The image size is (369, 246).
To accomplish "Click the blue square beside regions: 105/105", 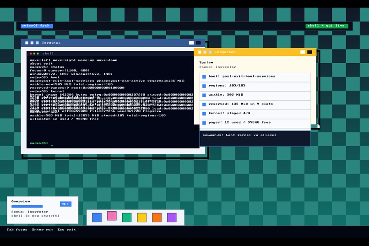I will coord(204,86).
